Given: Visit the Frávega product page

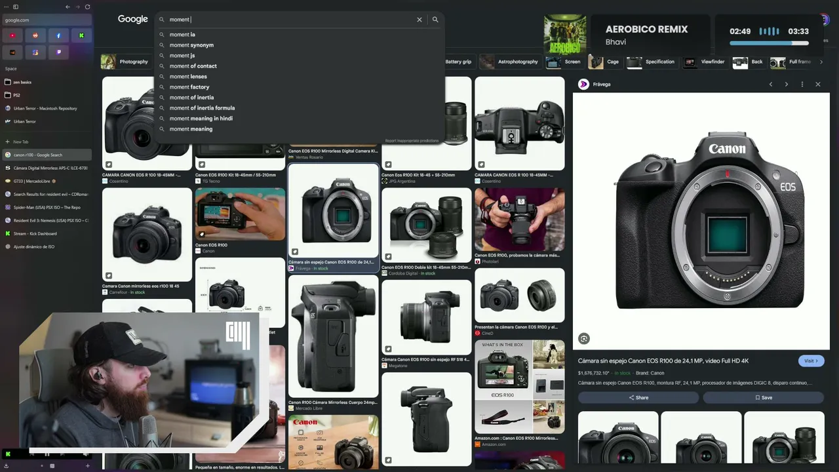Looking at the screenshot, I should (811, 361).
